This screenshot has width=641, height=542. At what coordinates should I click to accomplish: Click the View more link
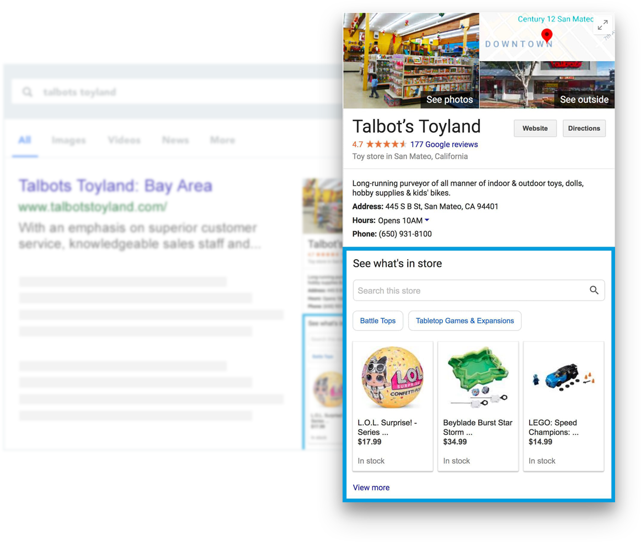click(x=371, y=487)
